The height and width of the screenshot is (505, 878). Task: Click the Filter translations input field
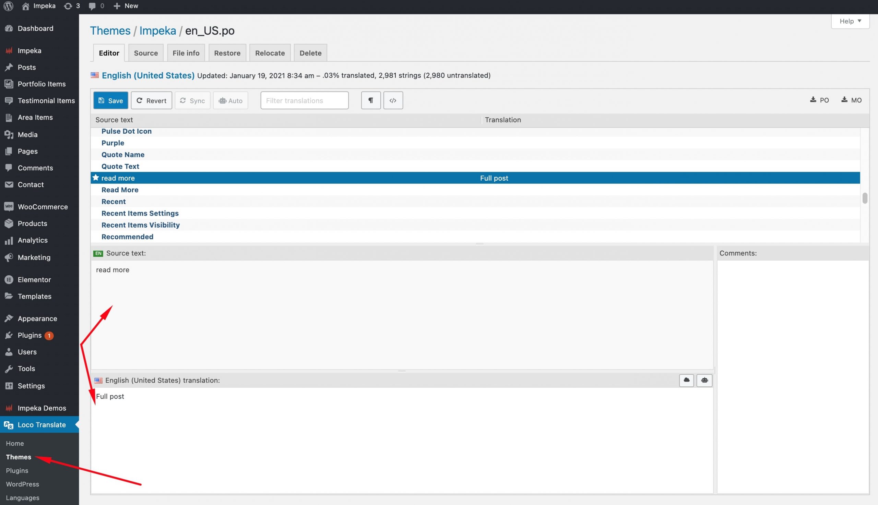pos(304,100)
